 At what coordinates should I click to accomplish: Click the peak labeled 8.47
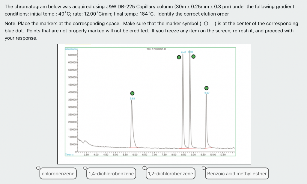183,90
